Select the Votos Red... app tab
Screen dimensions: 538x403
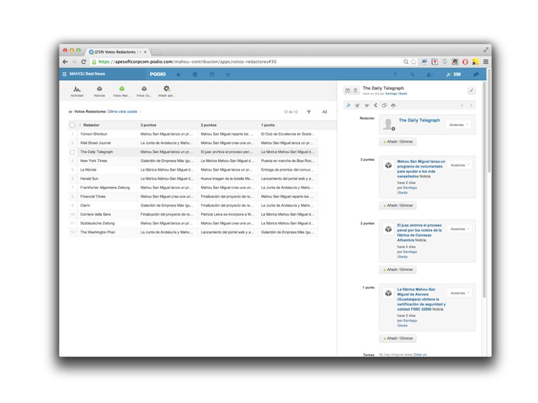122,91
